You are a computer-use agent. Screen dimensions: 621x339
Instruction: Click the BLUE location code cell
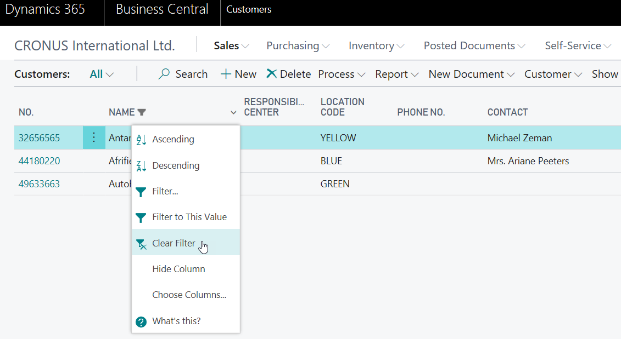tap(331, 161)
